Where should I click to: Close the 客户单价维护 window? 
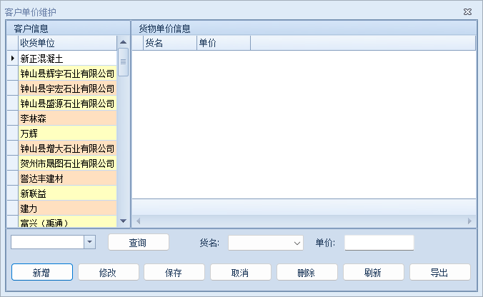[x=467, y=12]
